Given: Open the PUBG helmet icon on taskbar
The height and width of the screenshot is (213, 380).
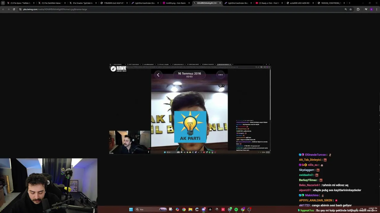Looking at the screenshot, I should click(x=216, y=209).
